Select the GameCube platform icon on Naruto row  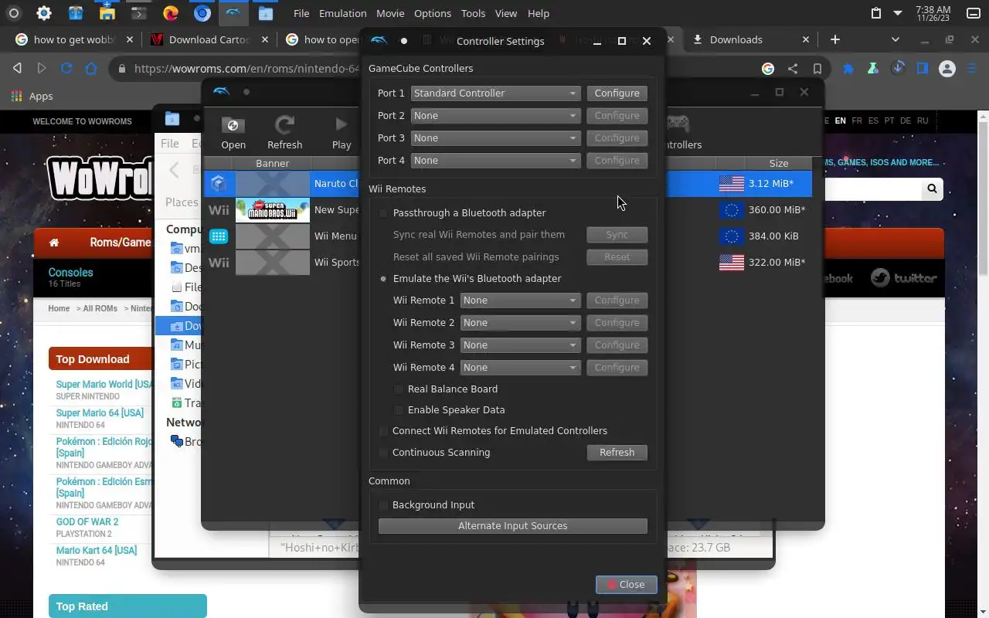tap(219, 183)
